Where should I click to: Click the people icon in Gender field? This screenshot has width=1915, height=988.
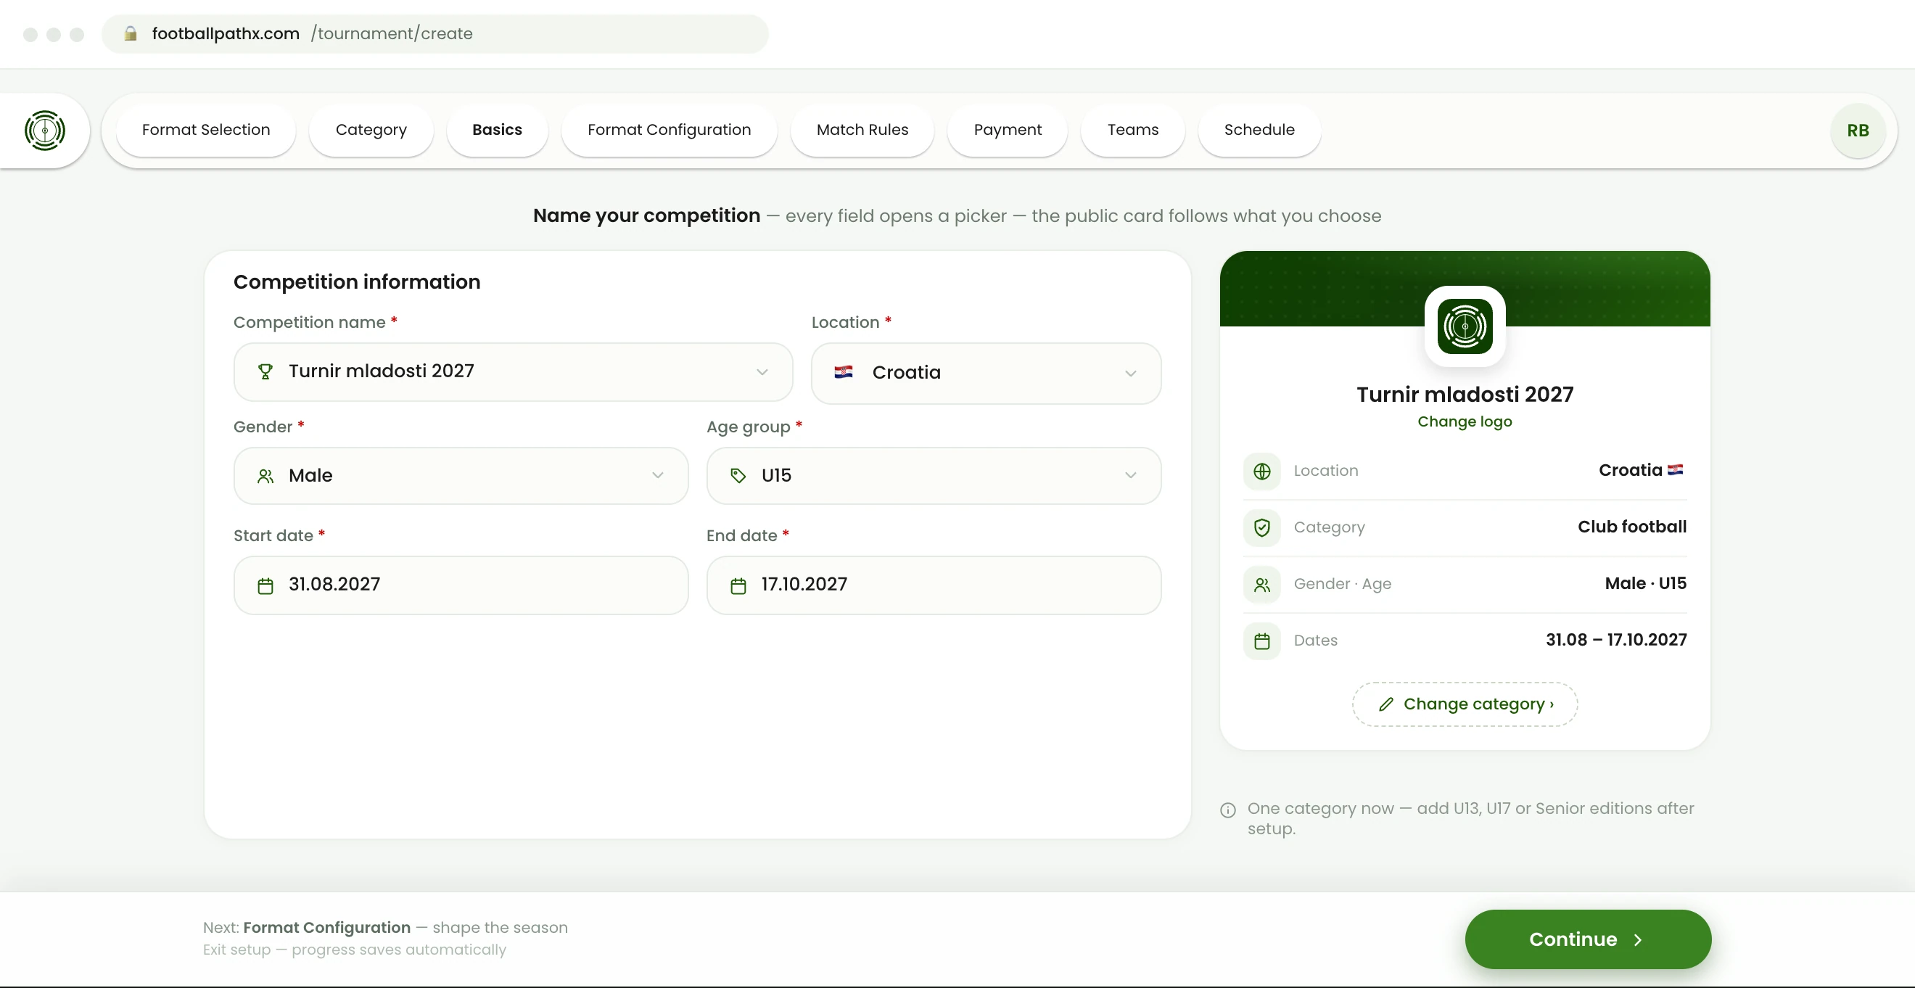[265, 476]
